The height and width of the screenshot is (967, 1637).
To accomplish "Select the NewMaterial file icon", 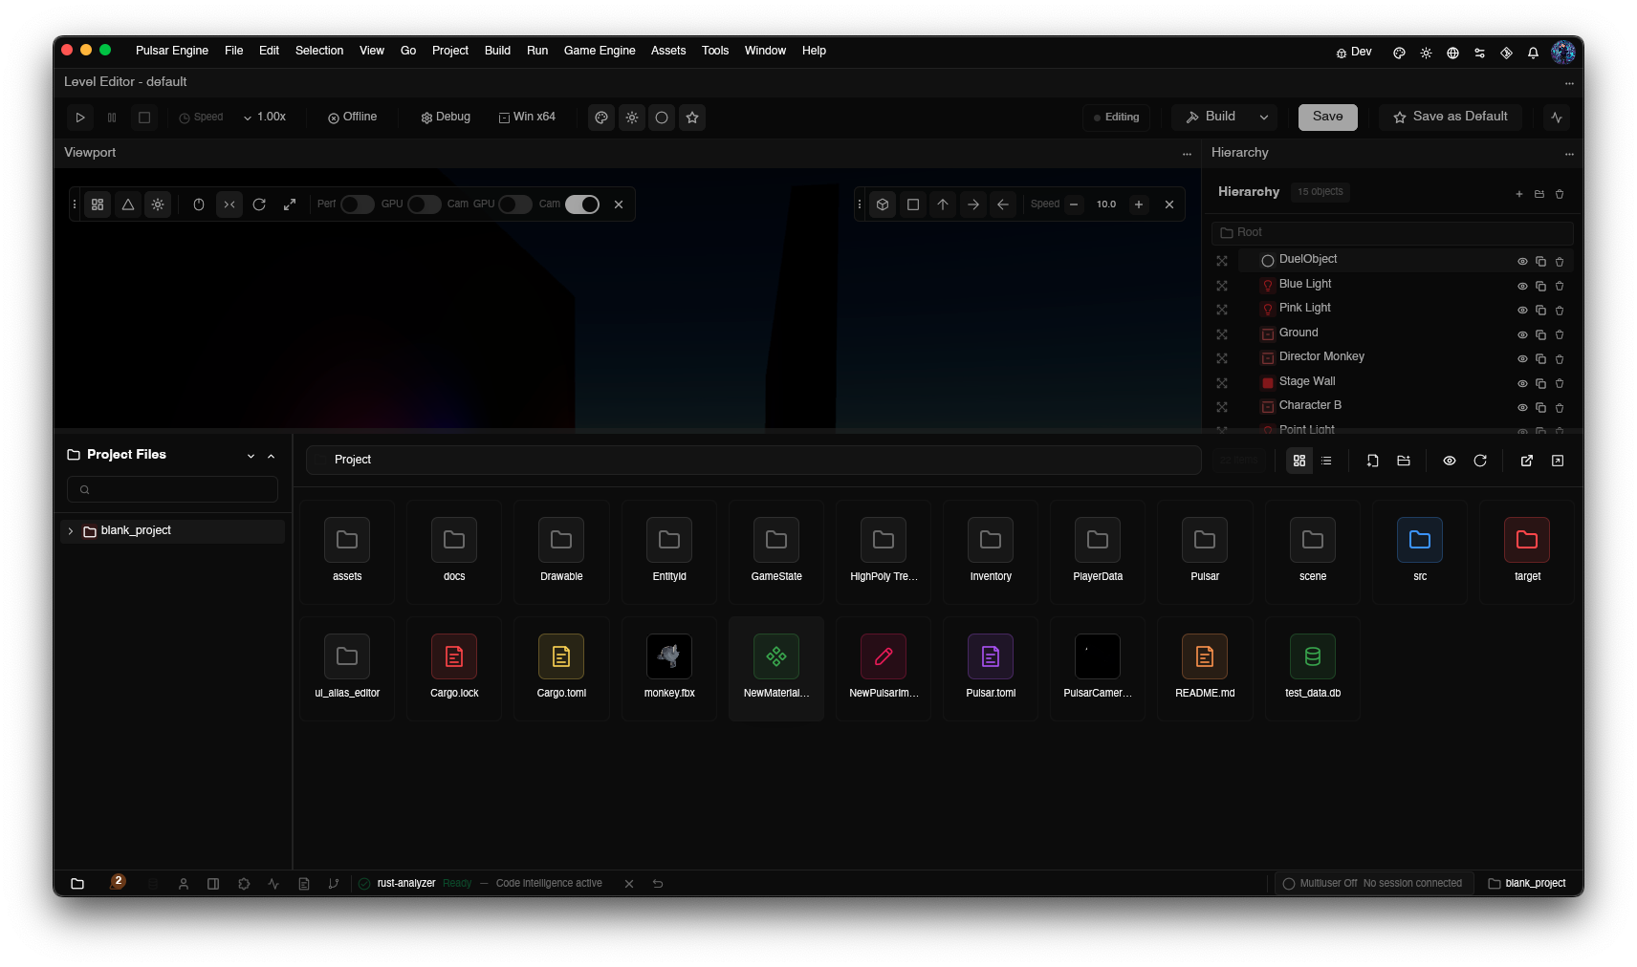I will point(776,656).
